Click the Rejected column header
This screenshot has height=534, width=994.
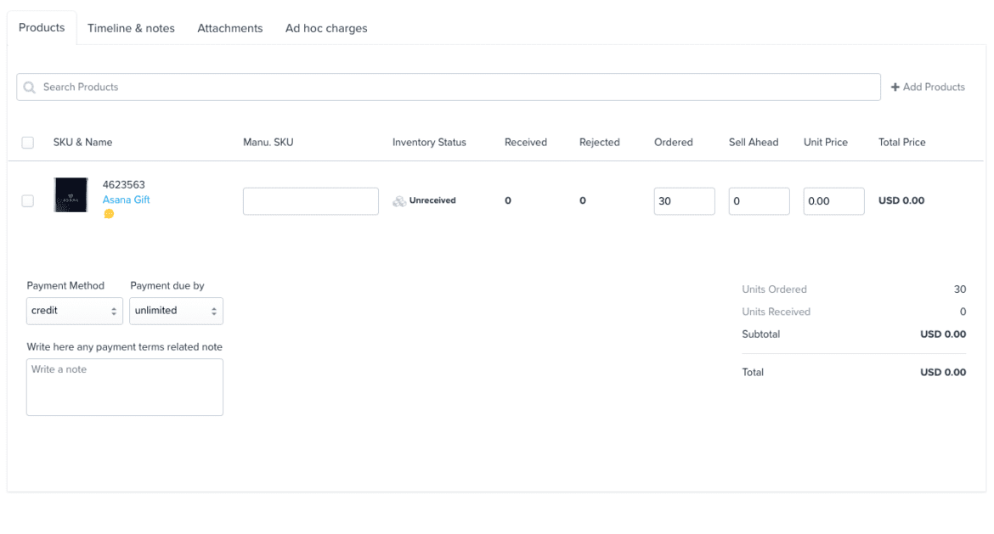tap(600, 143)
